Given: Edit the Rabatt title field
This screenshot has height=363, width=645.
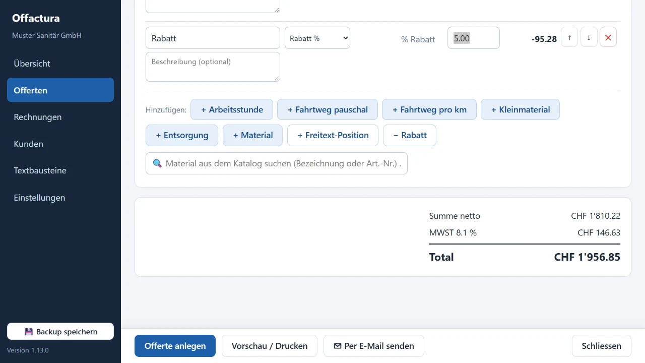Looking at the screenshot, I should [x=213, y=38].
